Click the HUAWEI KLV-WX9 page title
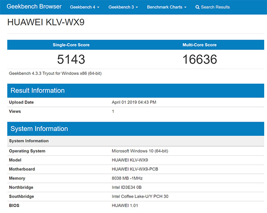This screenshot has width=267, height=213. click(x=46, y=22)
